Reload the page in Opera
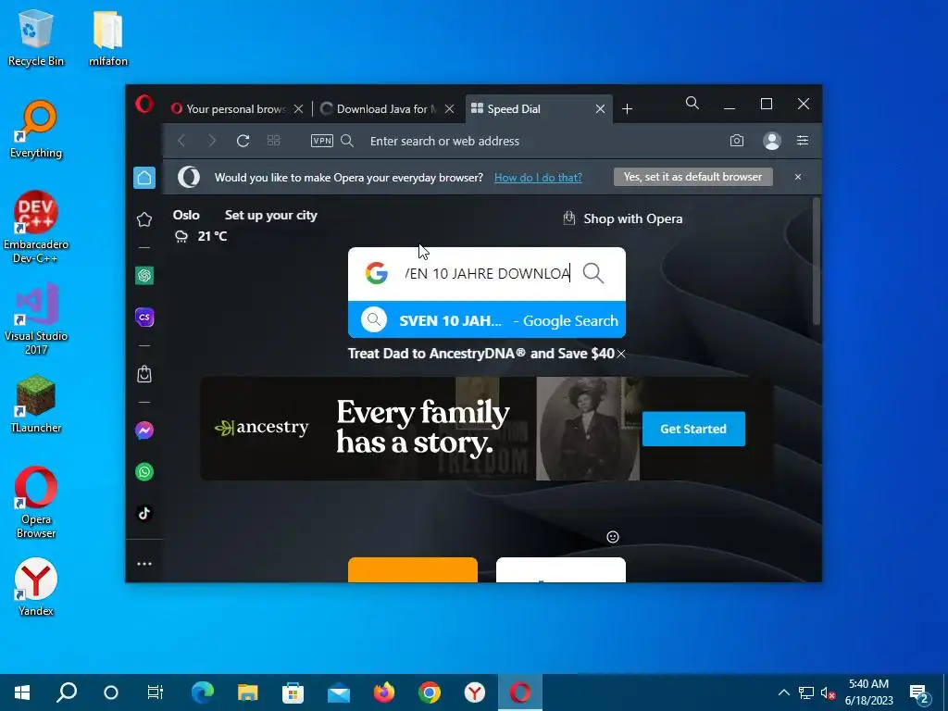The image size is (948, 711). click(x=243, y=141)
